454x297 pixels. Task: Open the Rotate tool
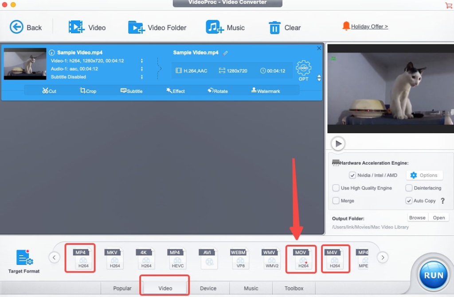[x=217, y=91]
